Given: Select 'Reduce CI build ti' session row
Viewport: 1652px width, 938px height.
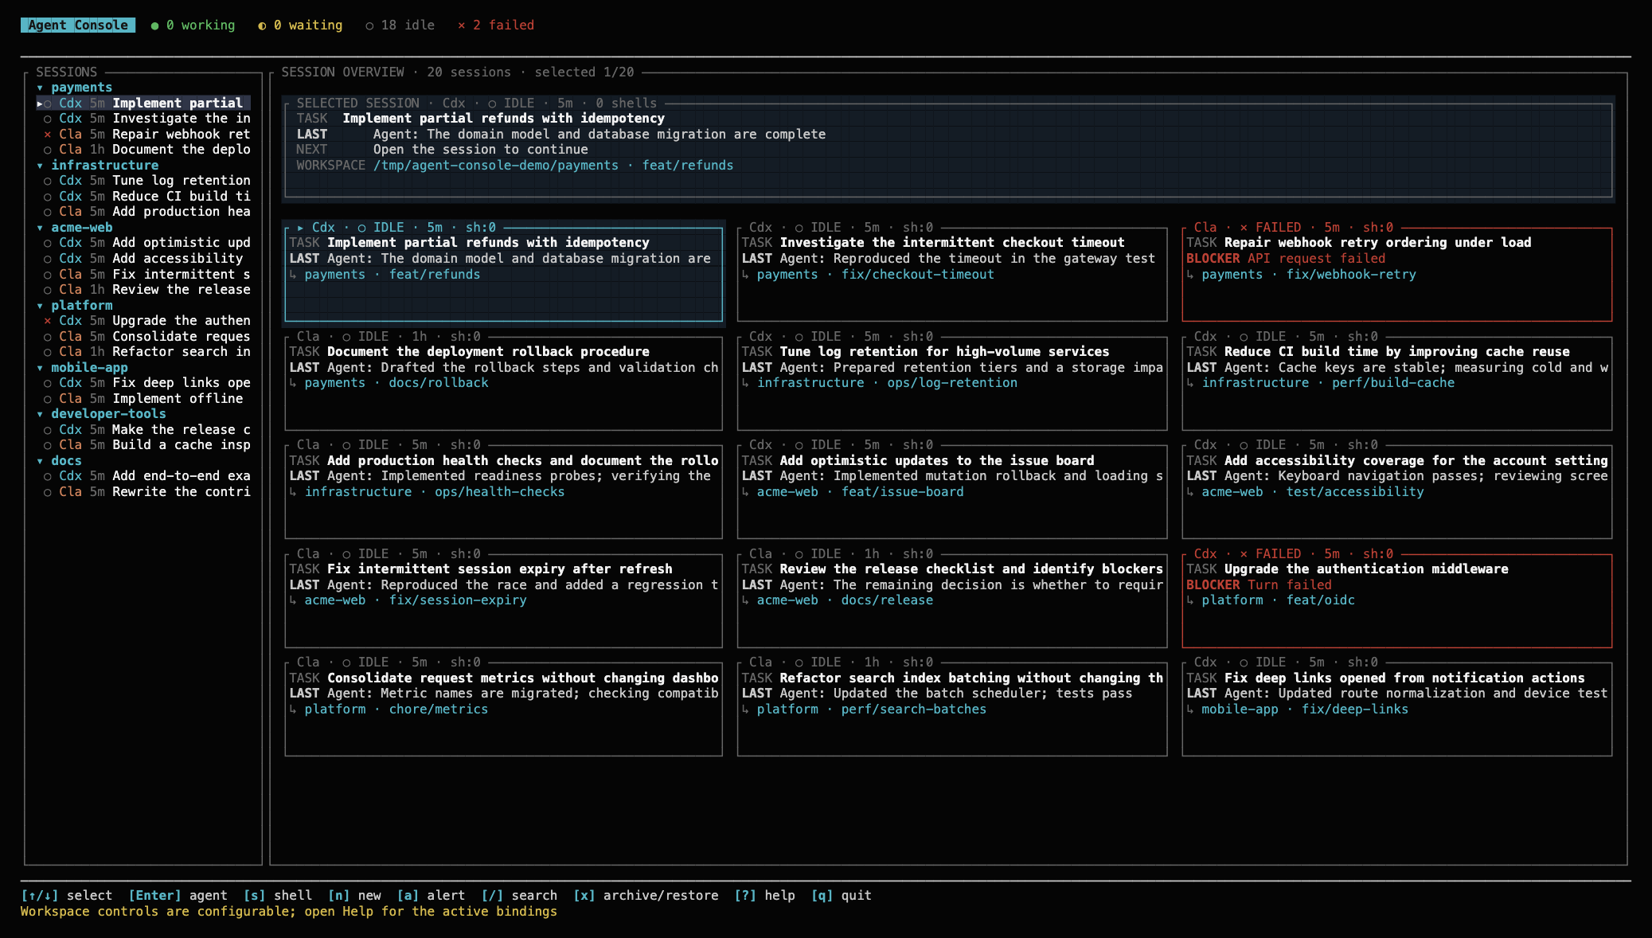Looking at the screenshot, I should coord(143,197).
